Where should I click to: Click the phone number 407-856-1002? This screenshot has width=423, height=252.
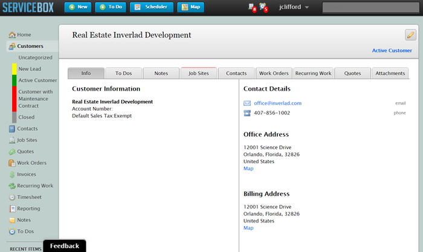tap(272, 113)
